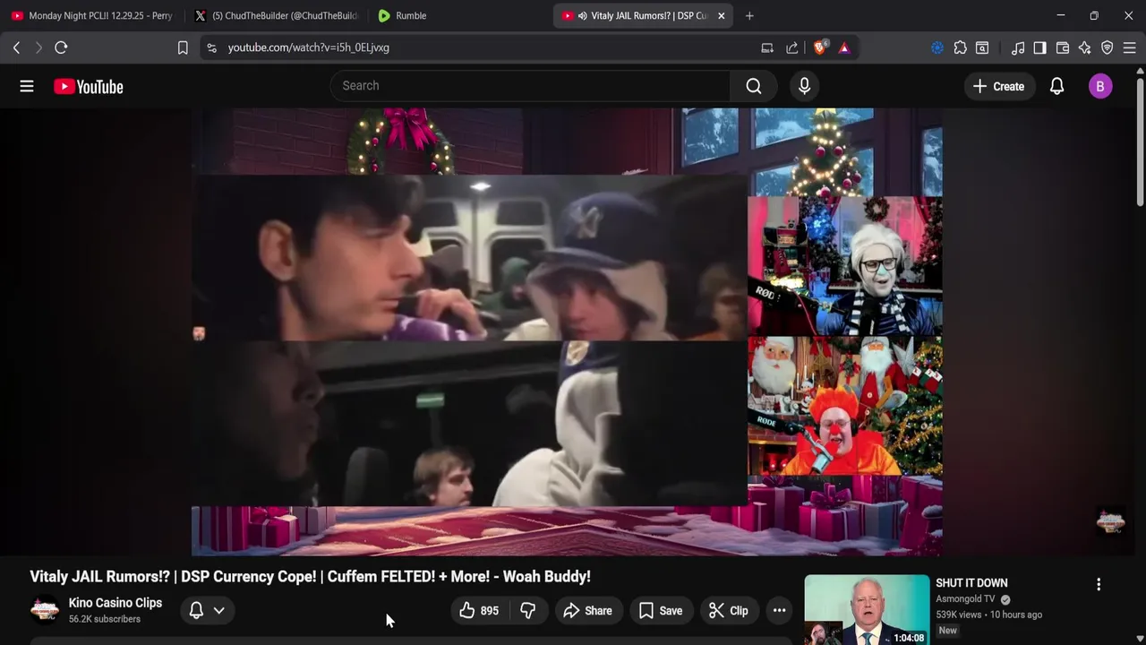The image size is (1146, 645).
Task: Click the SHUT IT DOWN video thumbnail
Action: click(867, 610)
